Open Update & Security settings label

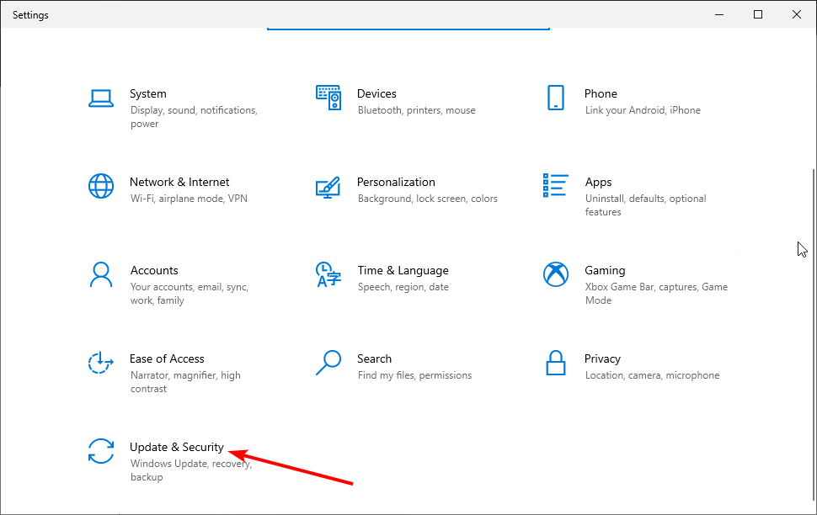tap(177, 447)
